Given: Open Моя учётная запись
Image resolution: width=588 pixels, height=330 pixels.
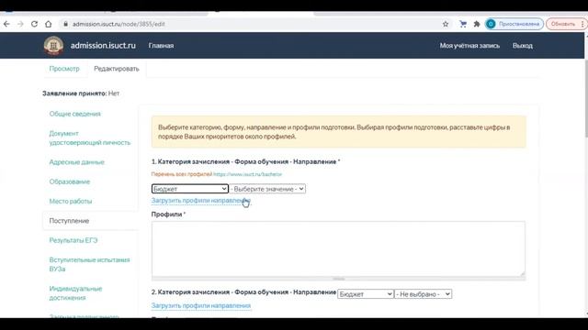Looking at the screenshot, I should point(469,46).
